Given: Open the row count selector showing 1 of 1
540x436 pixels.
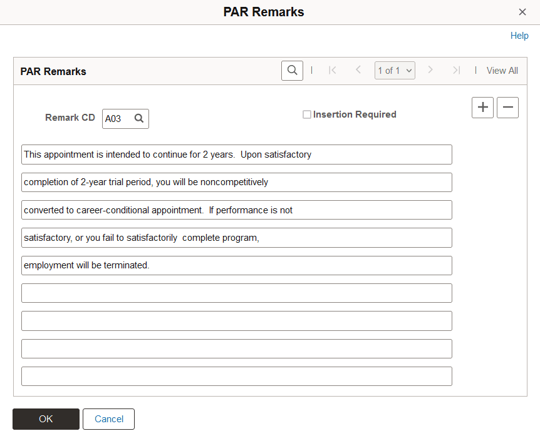Looking at the screenshot, I should point(395,70).
